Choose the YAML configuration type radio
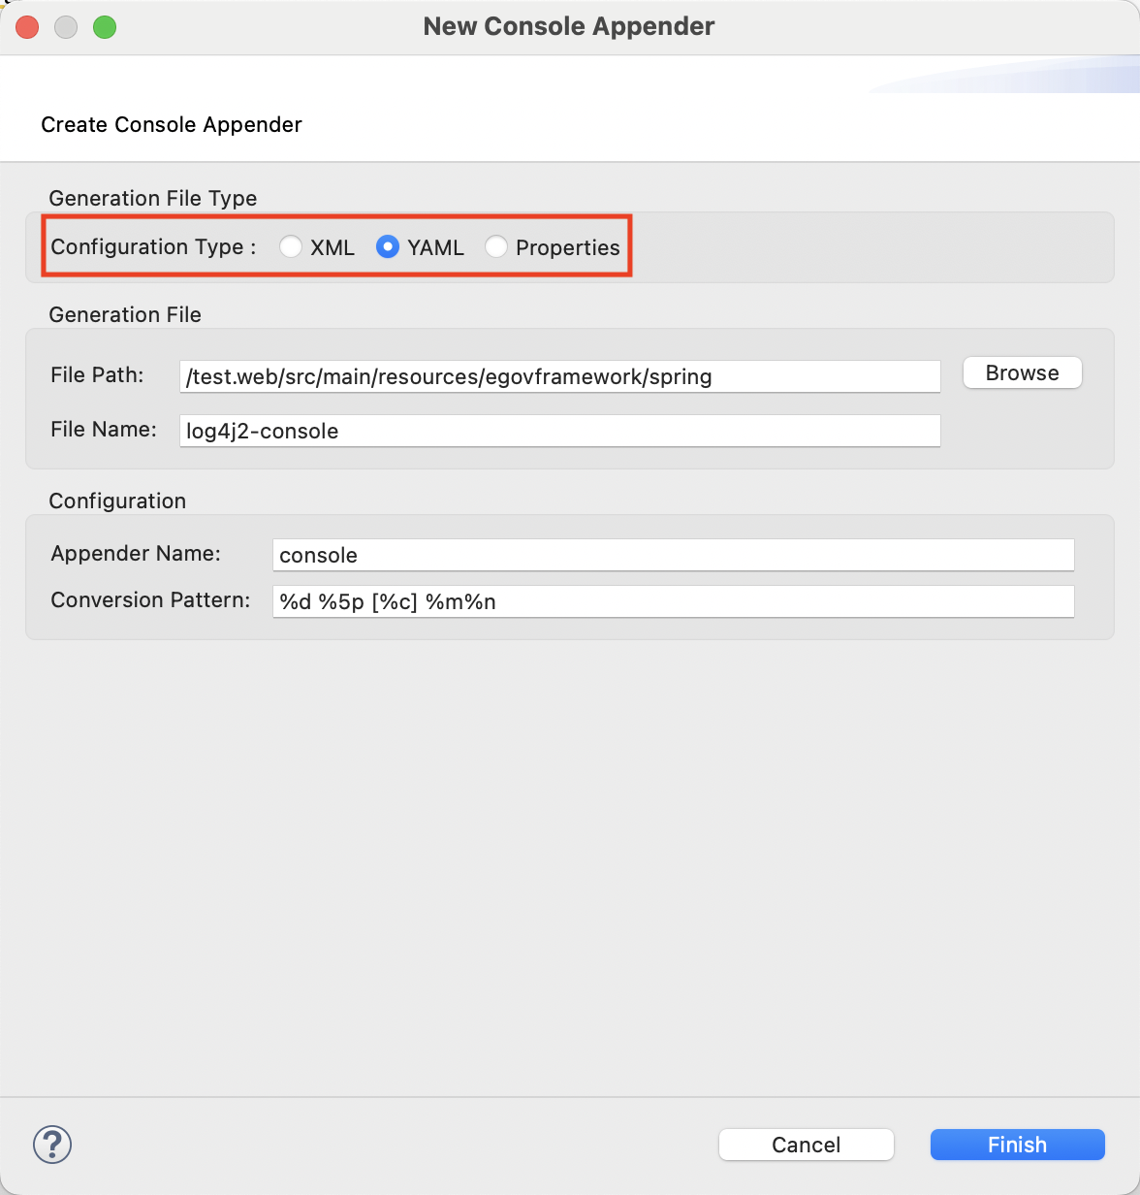This screenshot has width=1140, height=1195. coord(388,247)
